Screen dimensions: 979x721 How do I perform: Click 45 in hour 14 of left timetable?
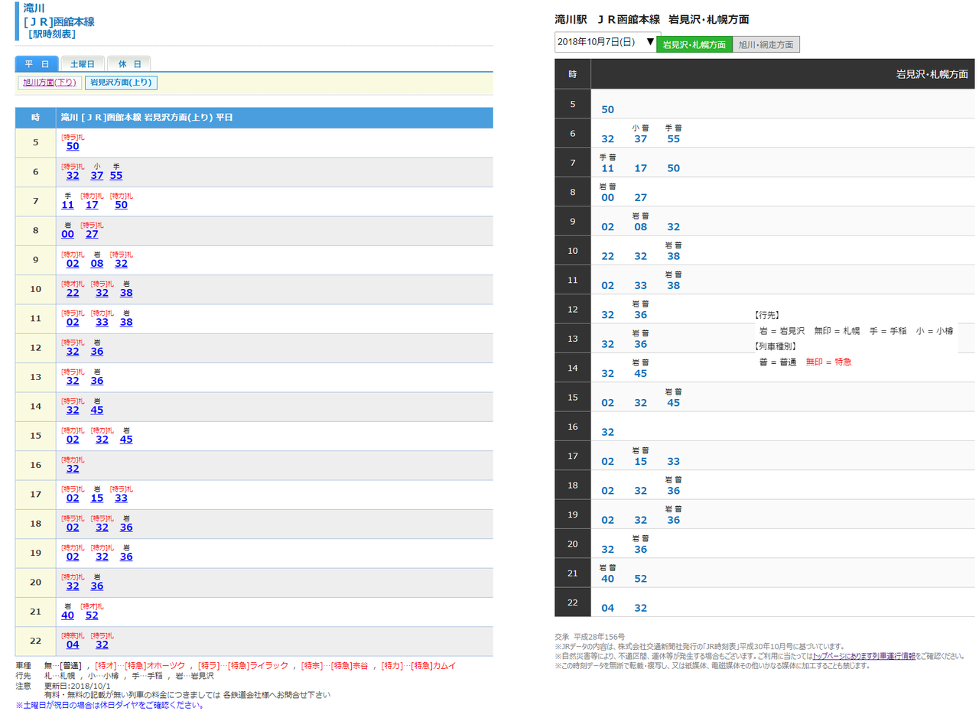coord(97,411)
